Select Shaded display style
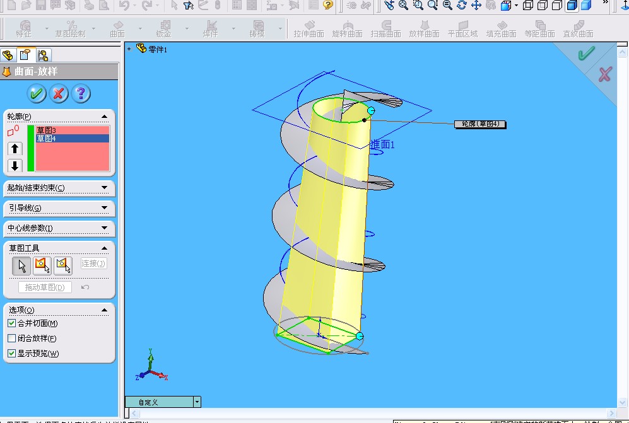629x423 pixels. 586,5
